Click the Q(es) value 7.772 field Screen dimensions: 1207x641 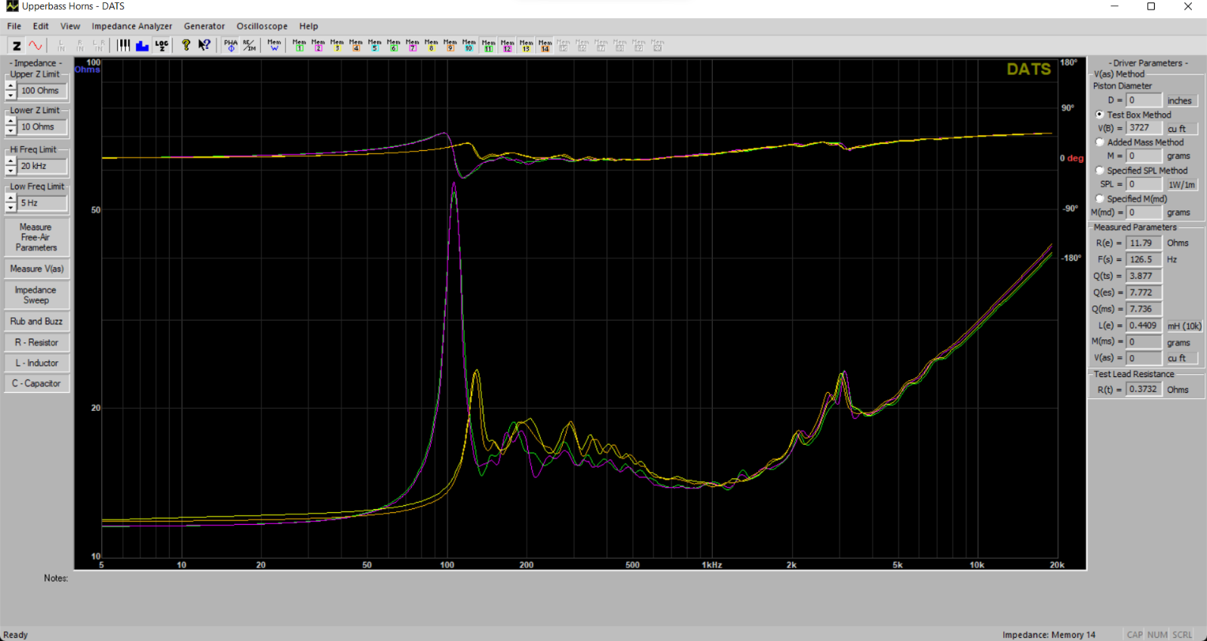click(1144, 293)
